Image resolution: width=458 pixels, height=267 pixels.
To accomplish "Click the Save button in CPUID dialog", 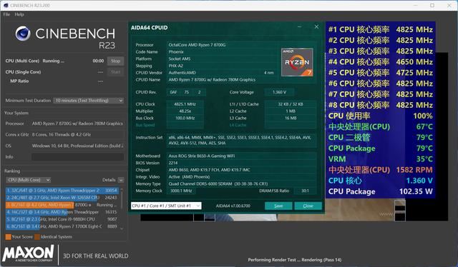I will point(278,206).
